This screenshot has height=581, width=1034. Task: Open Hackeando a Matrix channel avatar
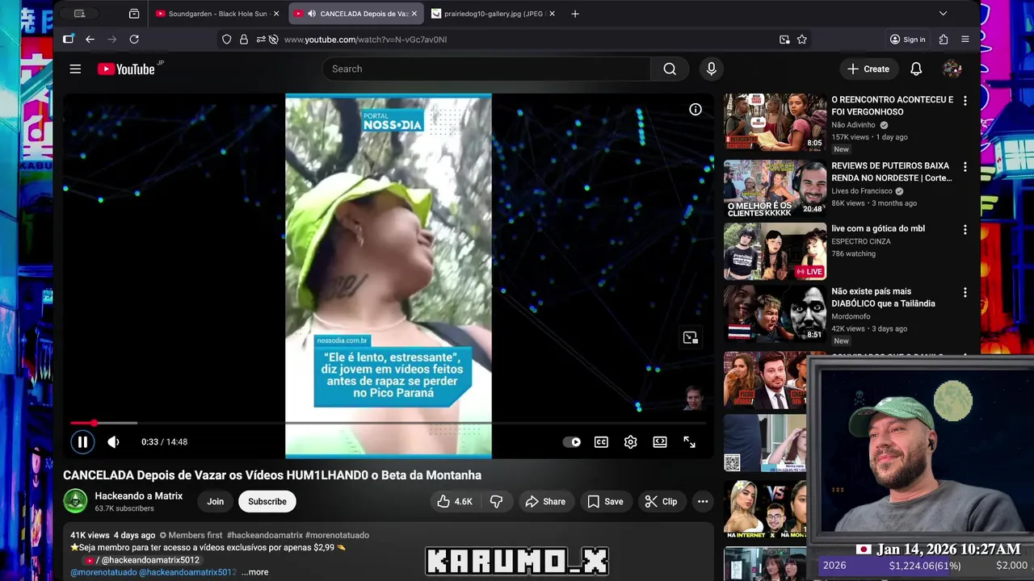point(76,501)
